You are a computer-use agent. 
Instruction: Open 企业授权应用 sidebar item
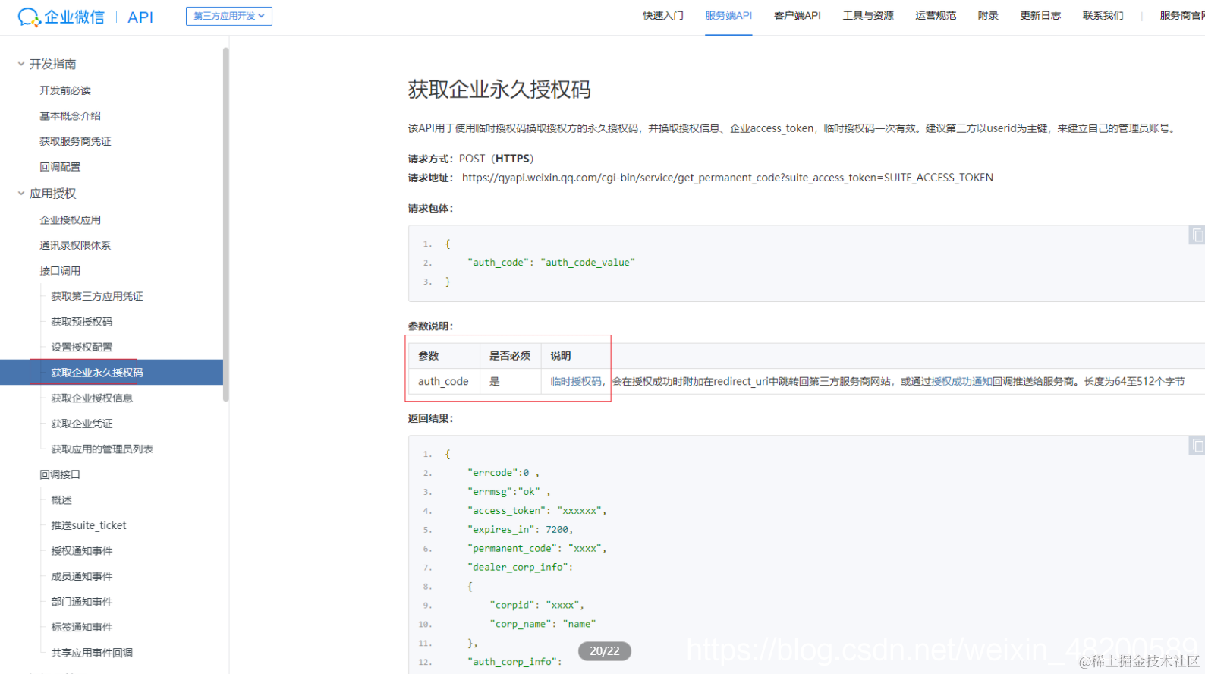click(x=70, y=220)
